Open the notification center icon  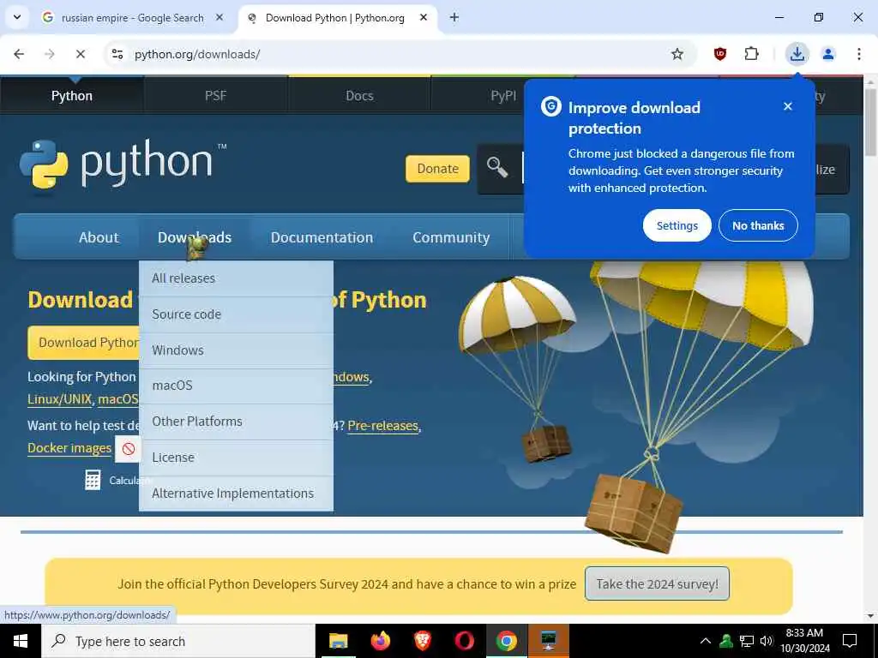pos(850,641)
